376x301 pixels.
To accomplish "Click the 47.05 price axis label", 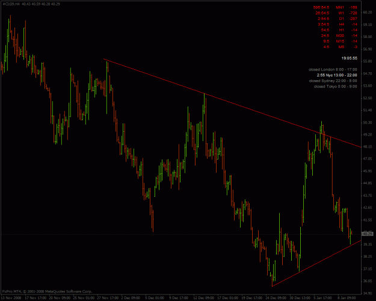I will point(368,159).
